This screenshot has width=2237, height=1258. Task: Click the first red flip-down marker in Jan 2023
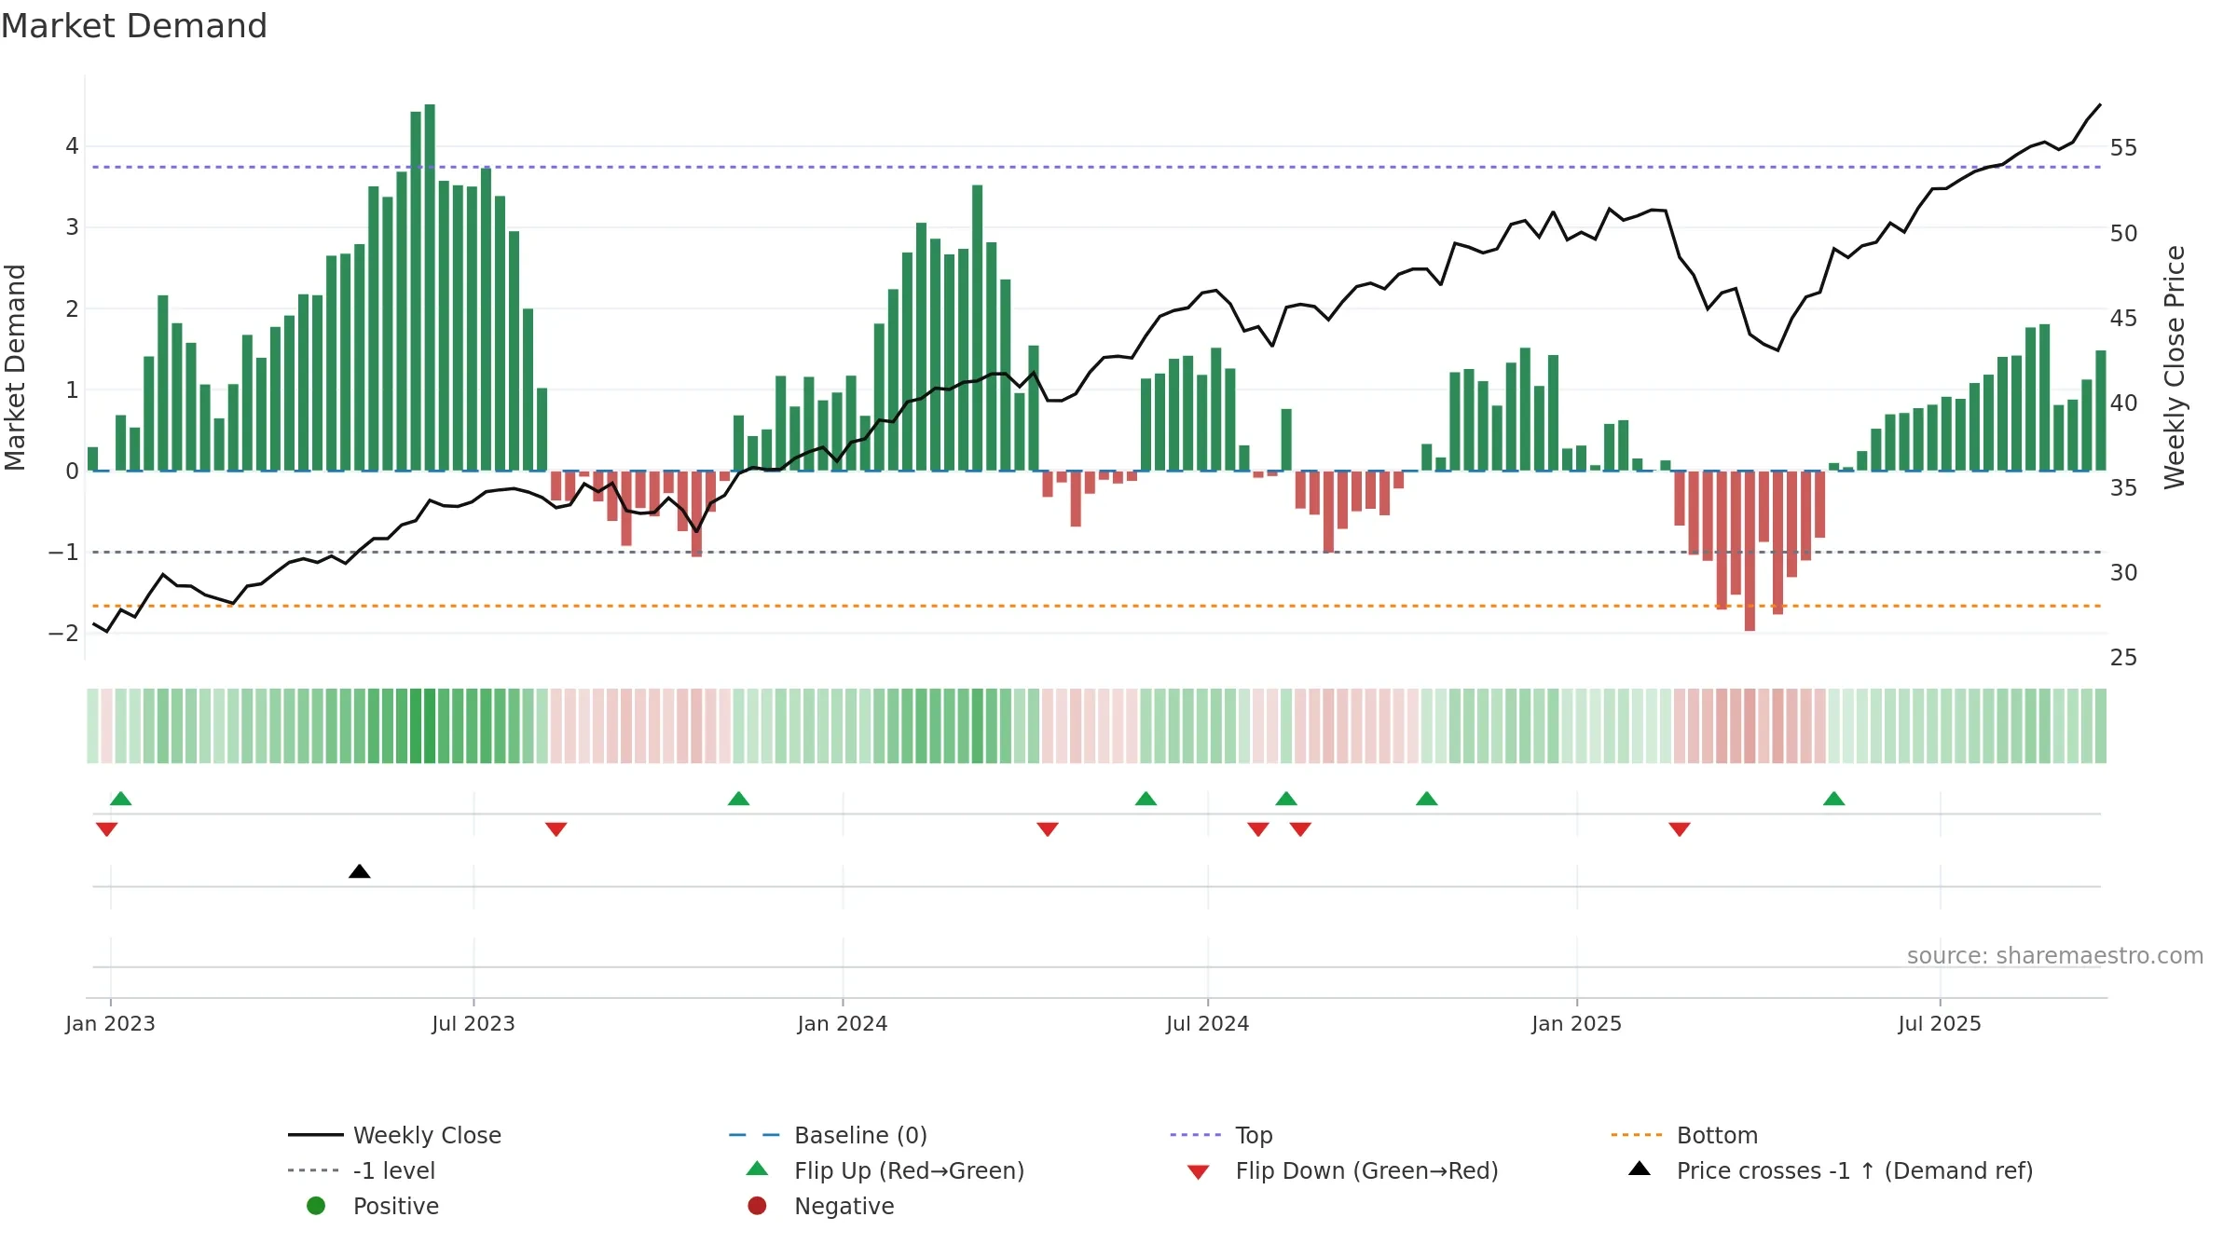[x=107, y=829]
